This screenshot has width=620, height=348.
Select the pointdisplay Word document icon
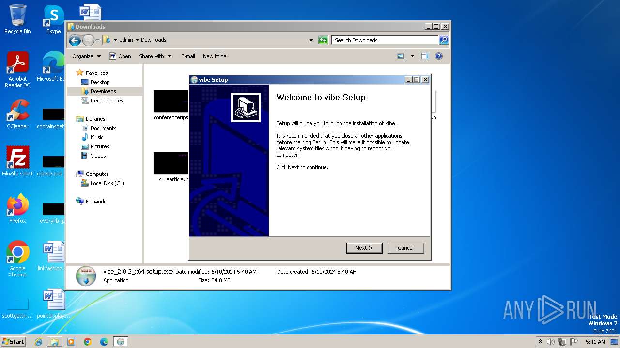52,304
